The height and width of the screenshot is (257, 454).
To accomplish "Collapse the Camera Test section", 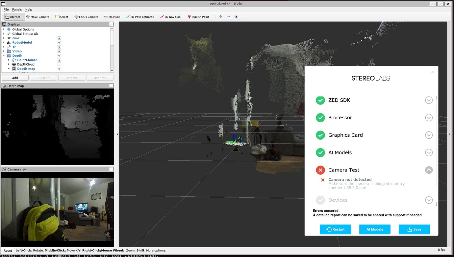I will coord(429,170).
